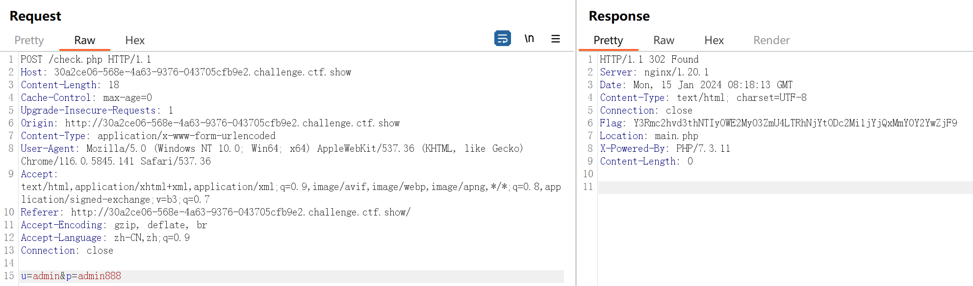The image size is (973, 286).
Task: Select the Response Pretty tab
Action: (608, 40)
